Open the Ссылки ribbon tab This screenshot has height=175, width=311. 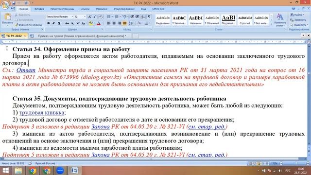click(x=85, y=9)
